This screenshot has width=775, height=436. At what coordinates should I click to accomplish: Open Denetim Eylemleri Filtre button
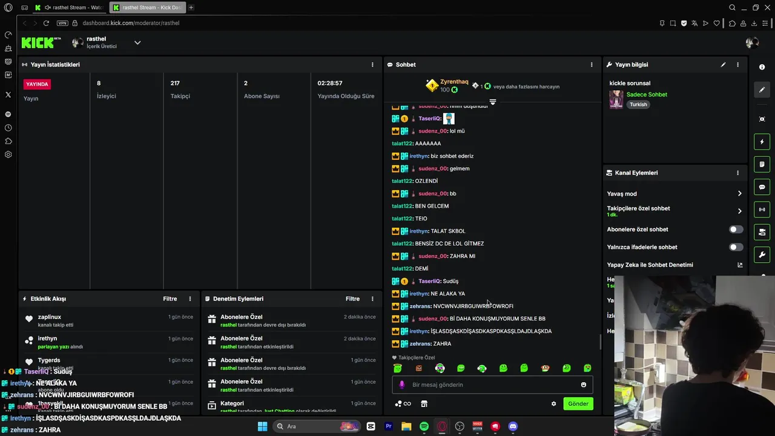coord(352,299)
